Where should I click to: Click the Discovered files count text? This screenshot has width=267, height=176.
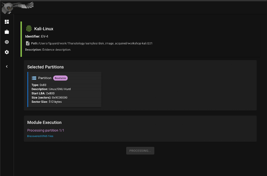pos(40,136)
